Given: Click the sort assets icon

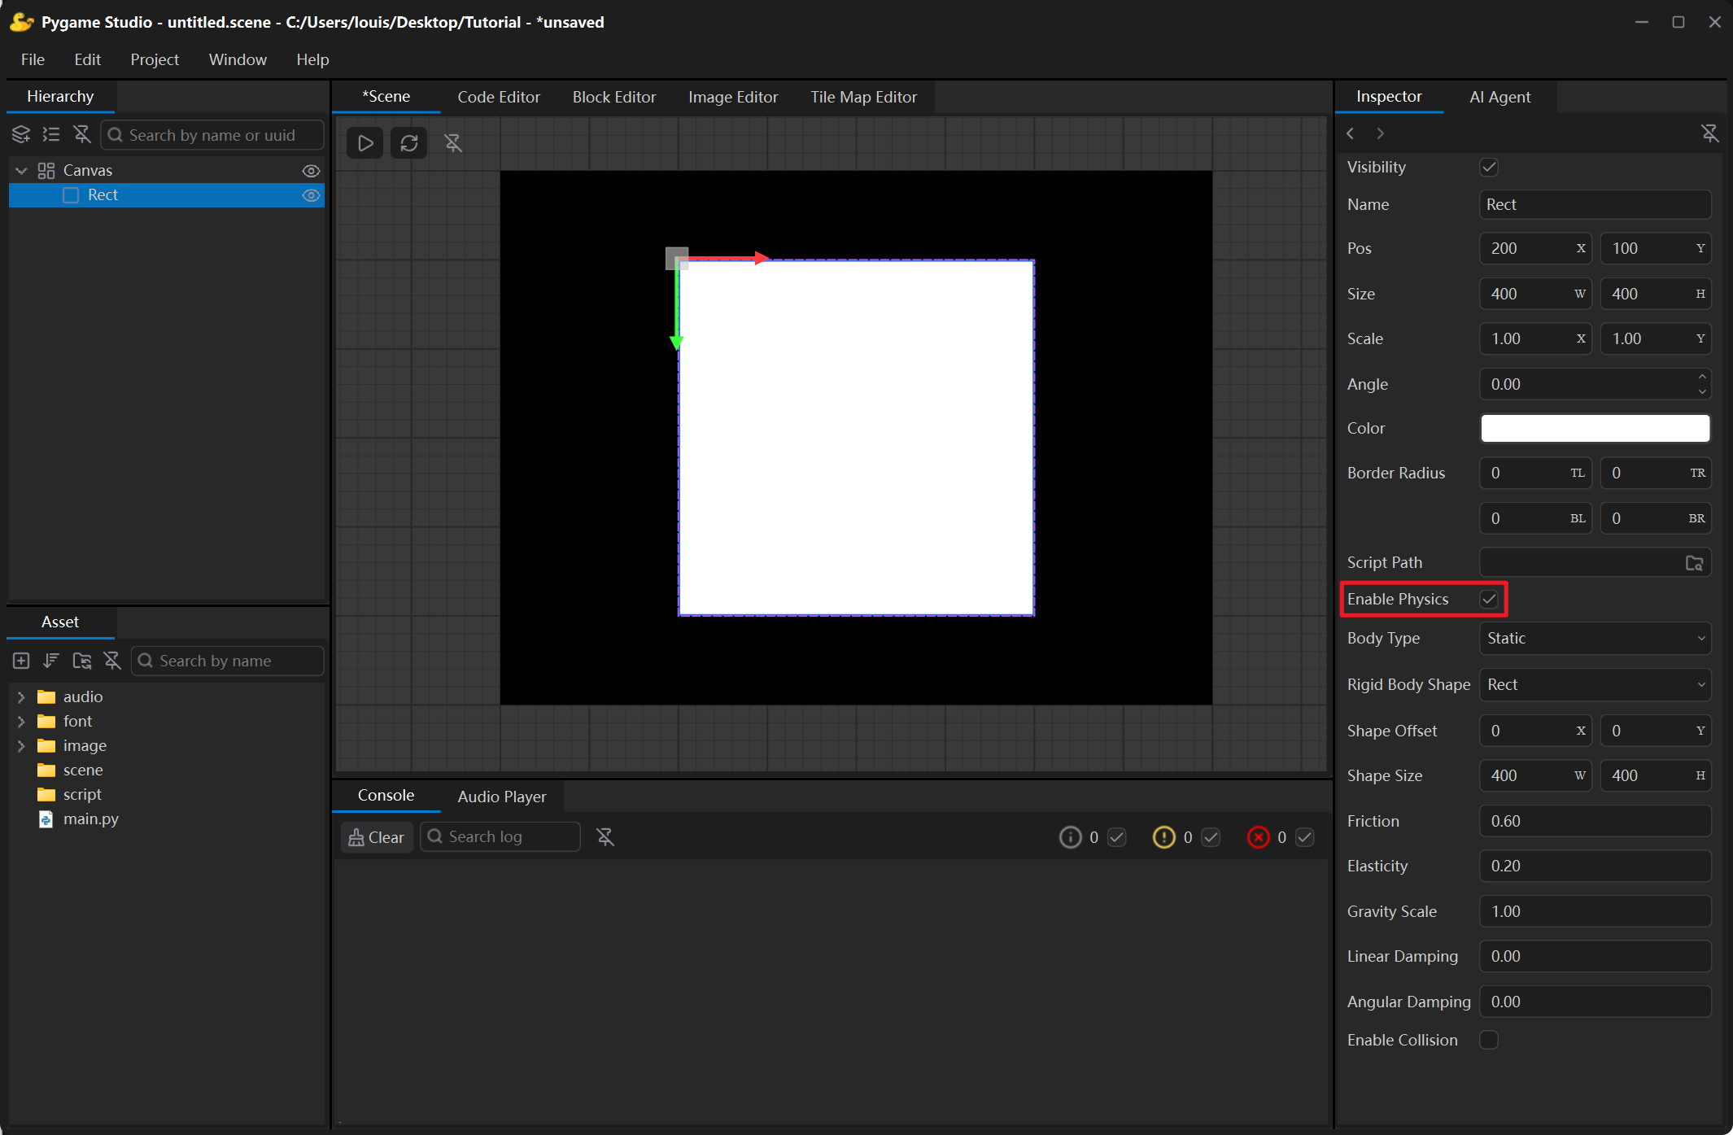Looking at the screenshot, I should coord(51,661).
